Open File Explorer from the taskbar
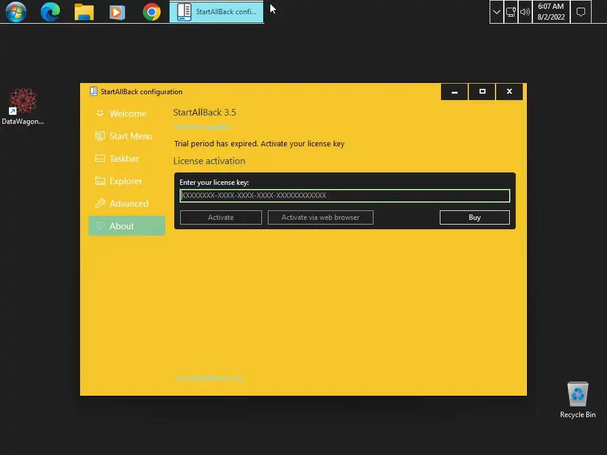Viewport: 607px width, 455px height. [x=84, y=12]
